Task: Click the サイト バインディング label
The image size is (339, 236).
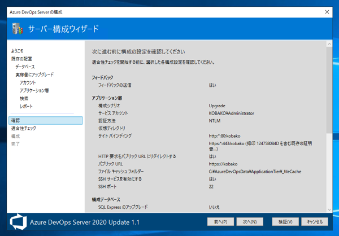Action: click(x=115, y=136)
